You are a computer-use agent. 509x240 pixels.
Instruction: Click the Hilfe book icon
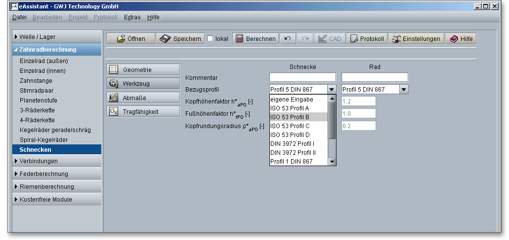tap(461, 39)
